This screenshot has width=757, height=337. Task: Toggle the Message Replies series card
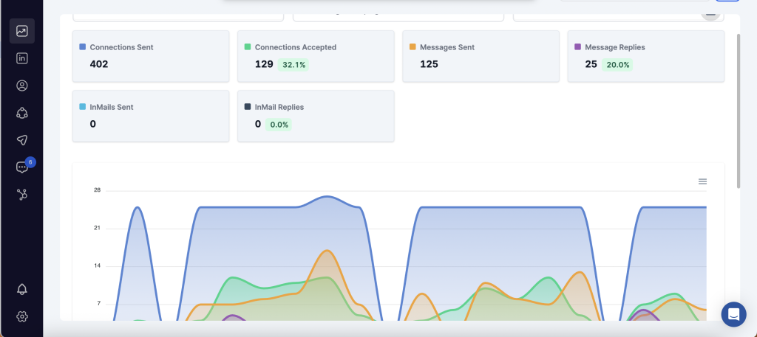point(645,56)
